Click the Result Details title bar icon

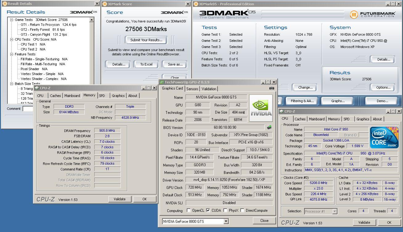click(5, 4)
